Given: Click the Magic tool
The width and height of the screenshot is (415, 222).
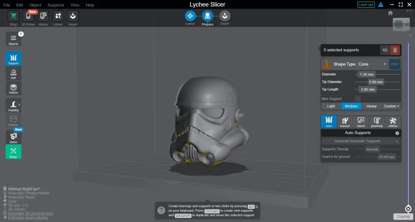Looking at the screenshot, I should pyautogui.click(x=13, y=152).
